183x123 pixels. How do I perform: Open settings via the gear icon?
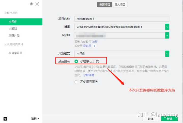(x=31, y=4)
